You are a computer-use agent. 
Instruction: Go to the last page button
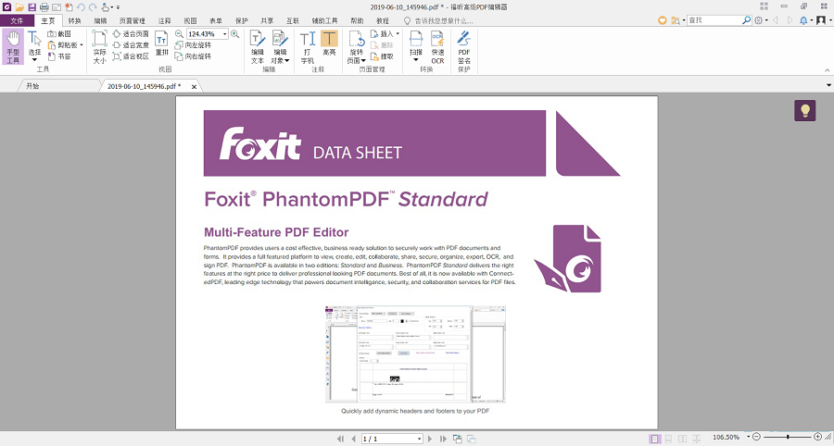[x=443, y=439]
